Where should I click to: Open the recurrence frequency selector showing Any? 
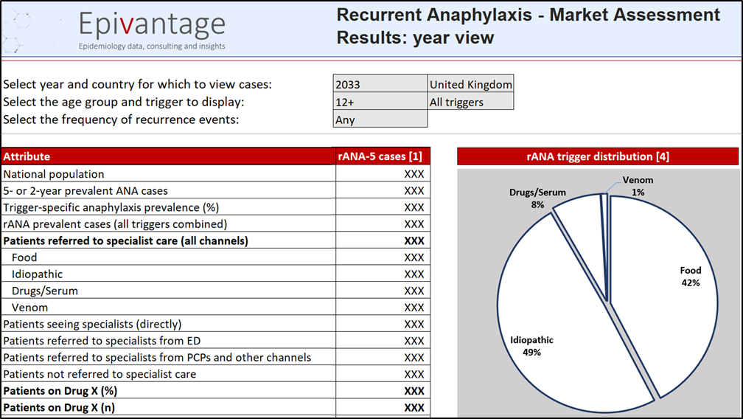point(380,119)
